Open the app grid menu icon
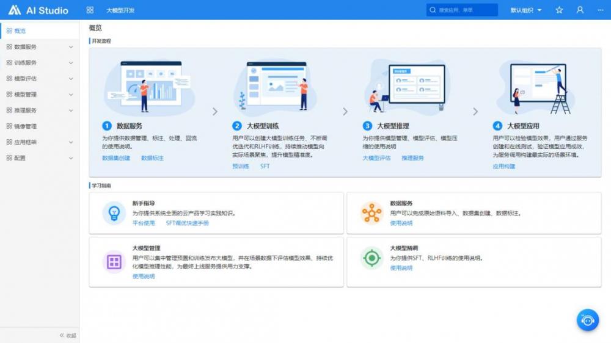Screen dimensions: 611x343 pyautogui.click(x=90, y=10)
